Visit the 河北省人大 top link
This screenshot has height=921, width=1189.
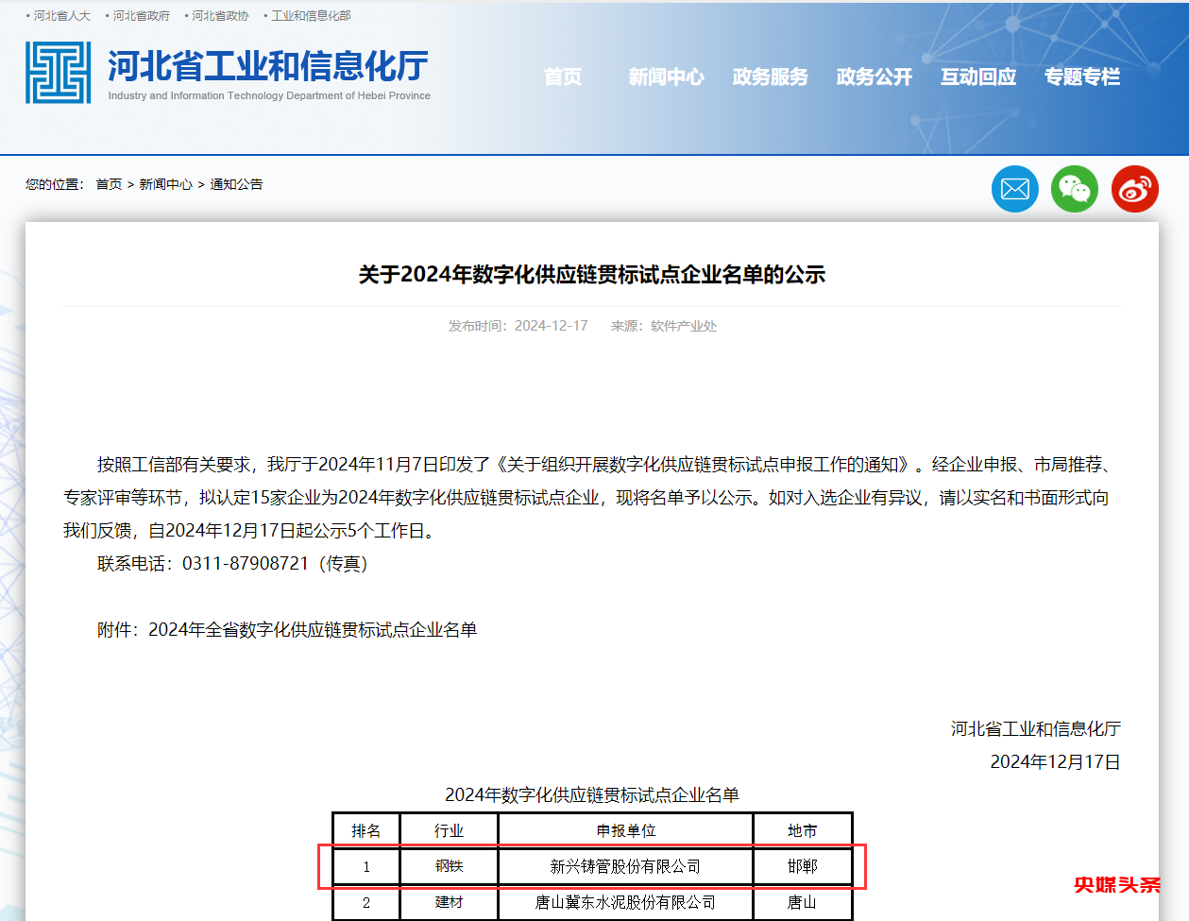click(61, 16)
